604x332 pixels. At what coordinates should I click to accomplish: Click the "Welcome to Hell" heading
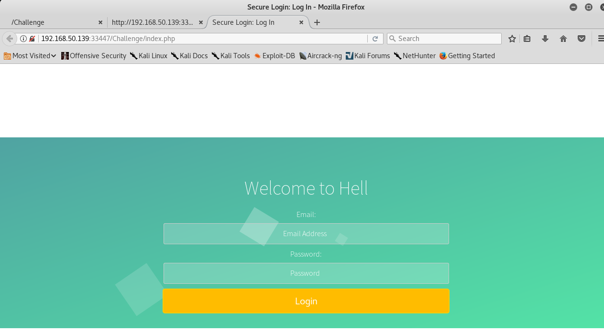[306, 188]
